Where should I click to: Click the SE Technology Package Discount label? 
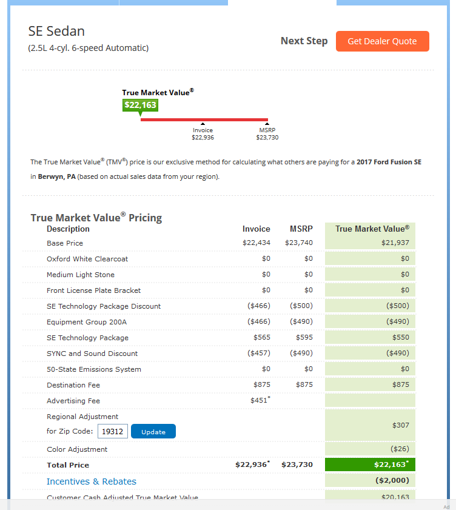104,306
